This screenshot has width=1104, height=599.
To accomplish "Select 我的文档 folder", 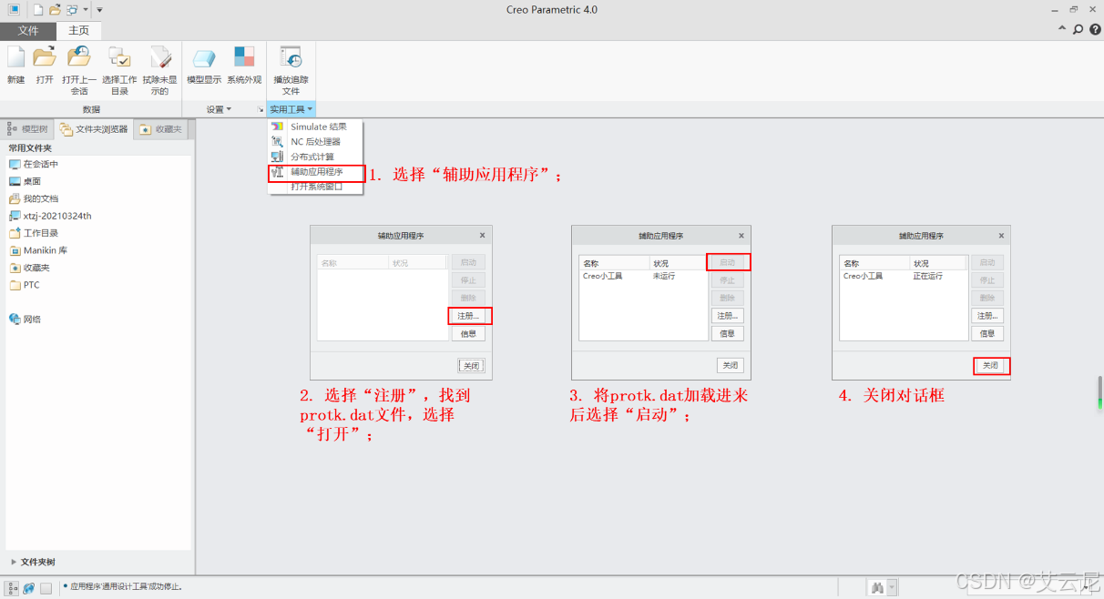I will (x=34, y=198).
